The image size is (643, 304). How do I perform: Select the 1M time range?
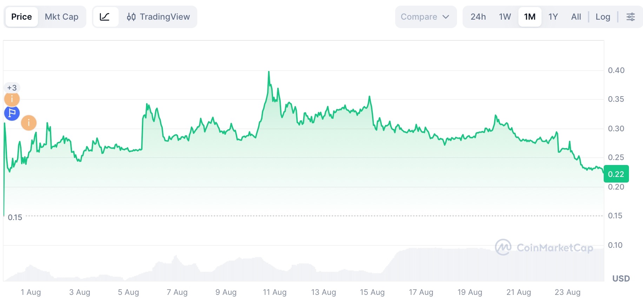[530, 17]
